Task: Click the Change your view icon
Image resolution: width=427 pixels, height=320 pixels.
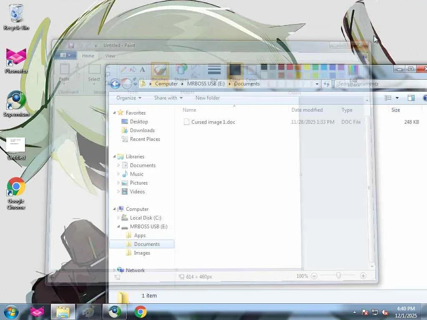Action: point(388,97)
